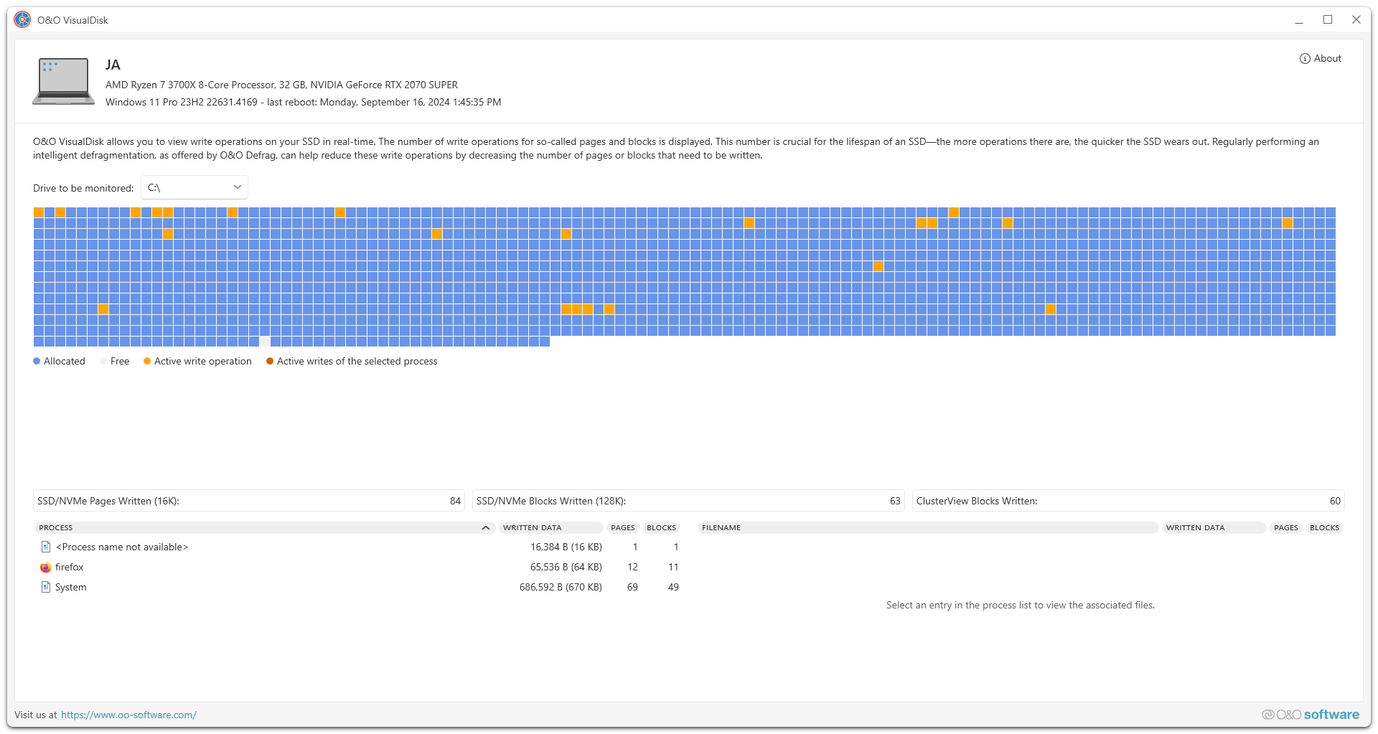This screenshot has height=734, width=1378.
Task: Click the selected process writes legend dot
Action: click(270, 361)
